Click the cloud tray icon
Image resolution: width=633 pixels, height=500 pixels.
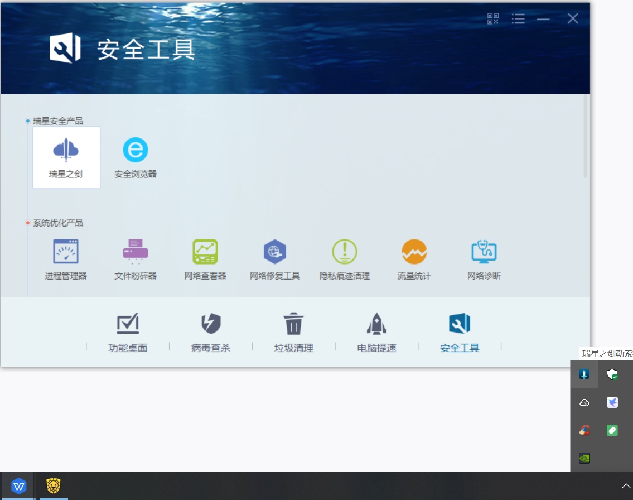point(584,403)
